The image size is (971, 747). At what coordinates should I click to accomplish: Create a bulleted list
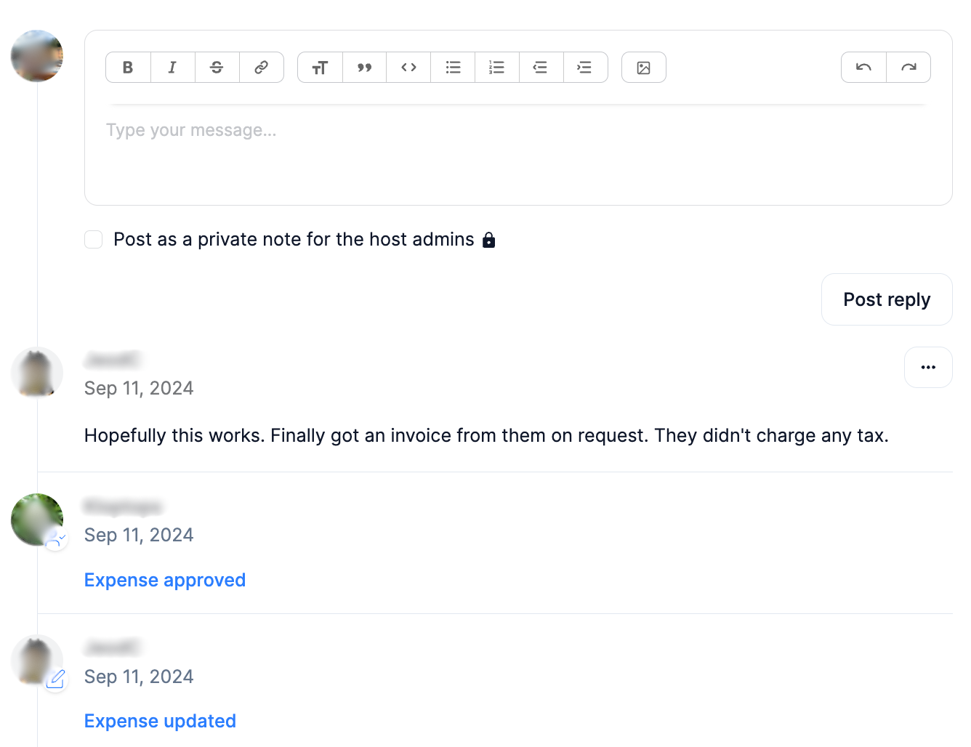(x=453, y=68)
